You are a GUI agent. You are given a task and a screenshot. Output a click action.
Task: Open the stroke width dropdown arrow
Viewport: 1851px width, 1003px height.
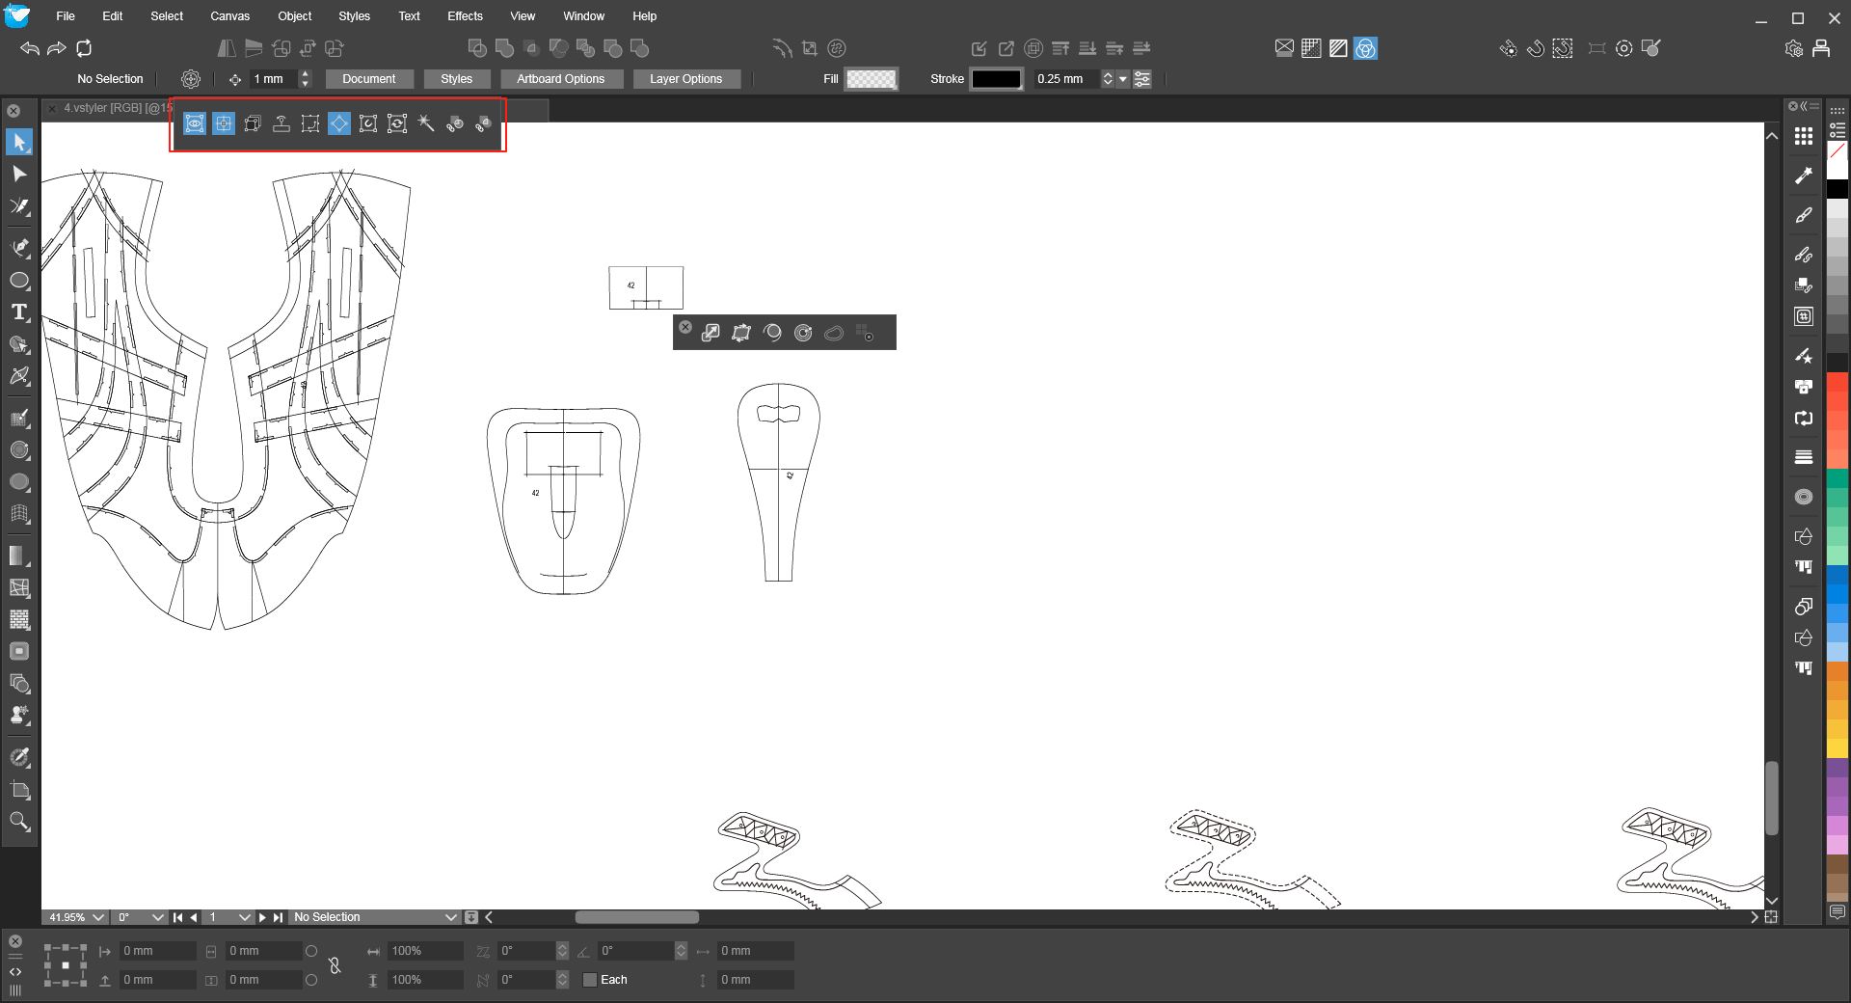pyautogui.click(x=1123, y=79)
